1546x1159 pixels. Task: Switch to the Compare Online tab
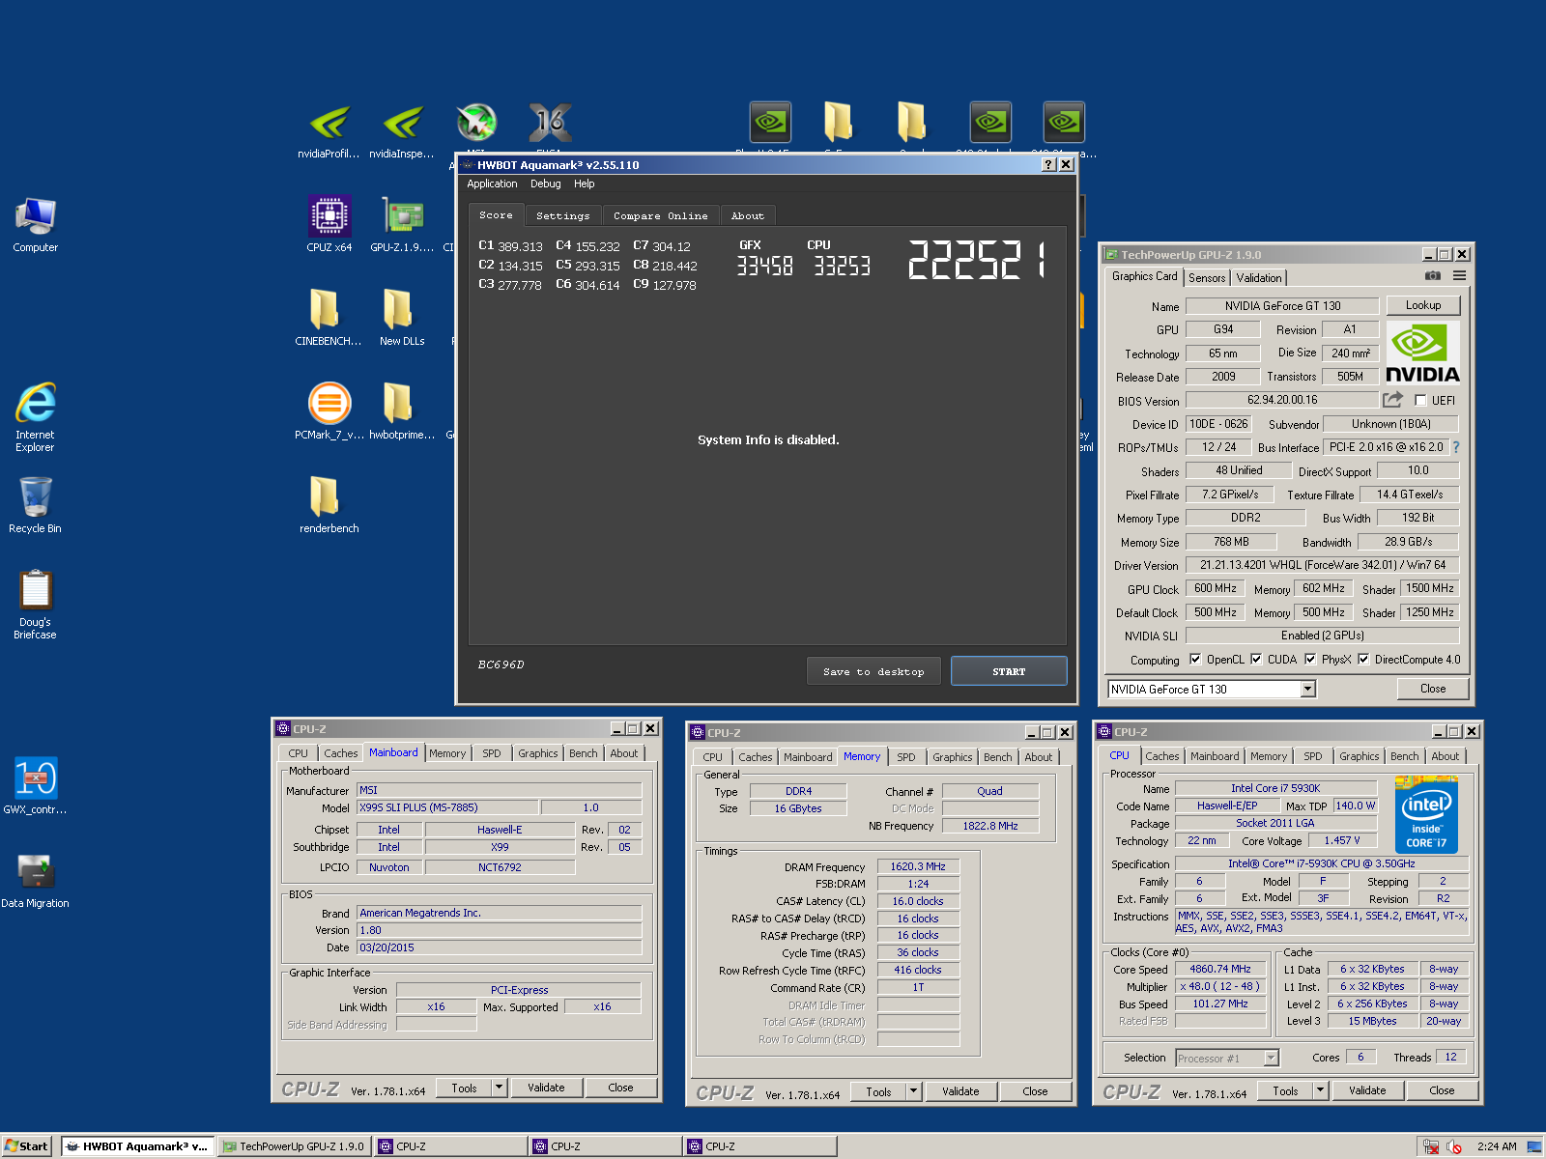pos(660,215)
